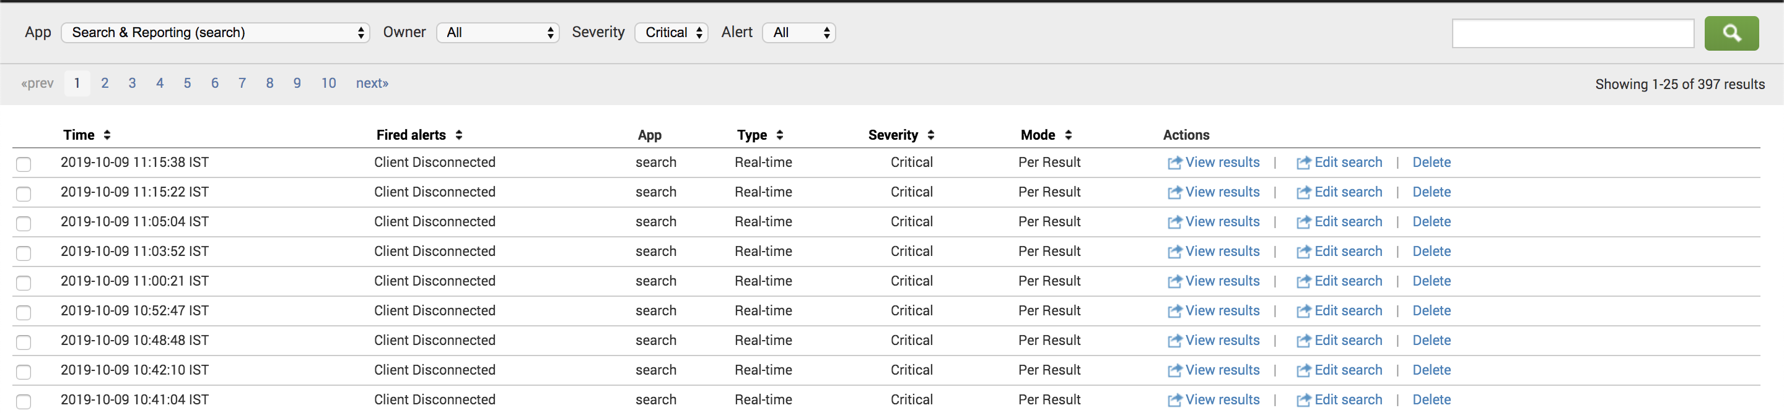Open the Owner filter dropdown
The image size is (1784, 413).
click(x=497, y=33)
